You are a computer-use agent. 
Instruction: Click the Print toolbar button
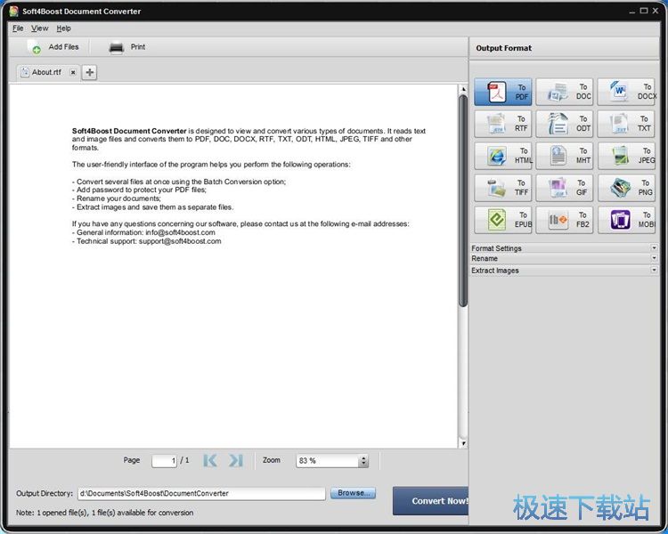coord(127,47)
